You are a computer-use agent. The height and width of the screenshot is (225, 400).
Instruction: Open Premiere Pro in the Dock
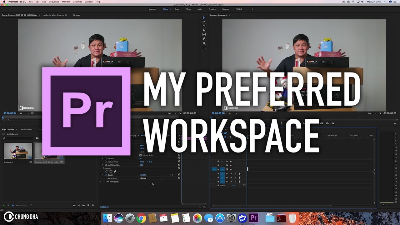pyautogui.click(x=254, y=217)
